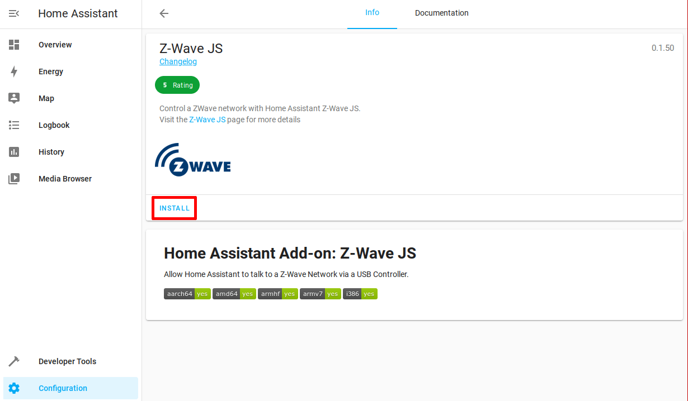Click the text 'Control a ZWave network'
Image resolution: width=688 pixels, height=401 pixels.
point(260,108)
